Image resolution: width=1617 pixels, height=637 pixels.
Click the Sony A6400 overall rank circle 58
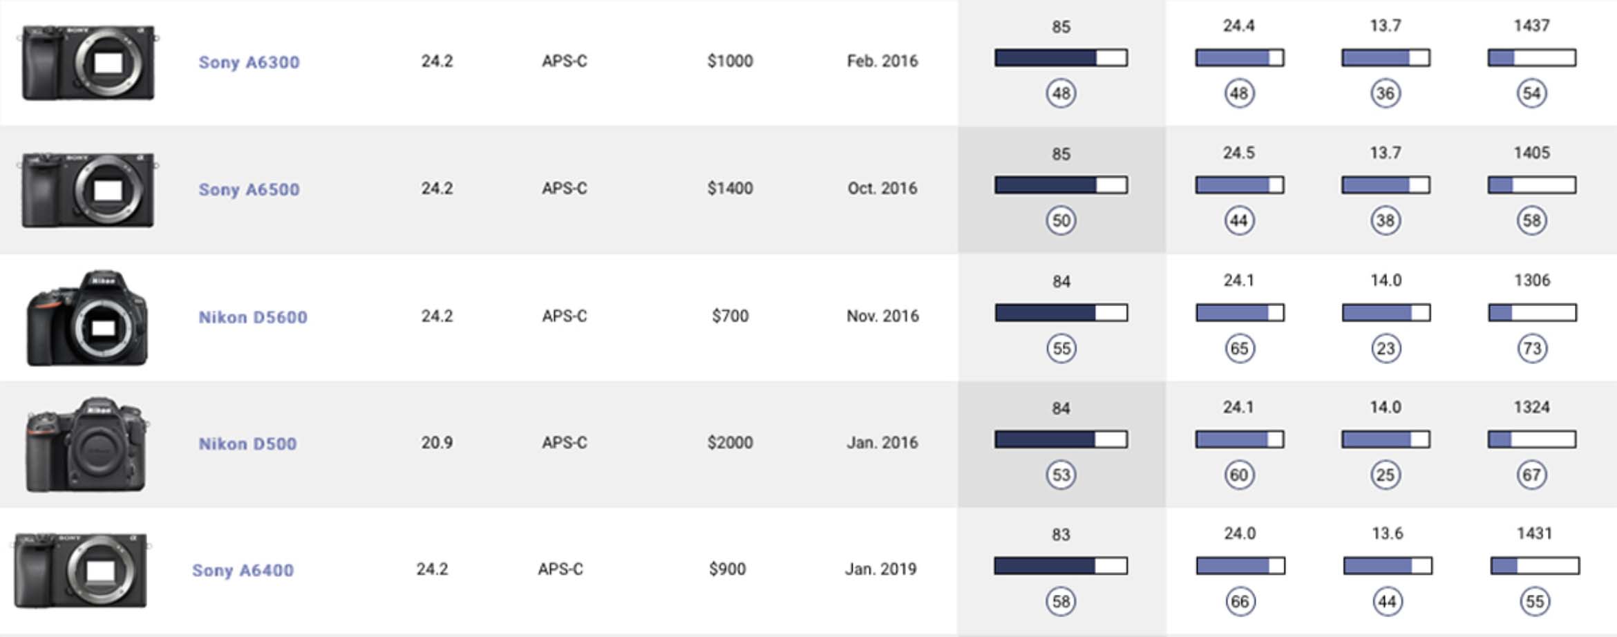[1061, 602]
